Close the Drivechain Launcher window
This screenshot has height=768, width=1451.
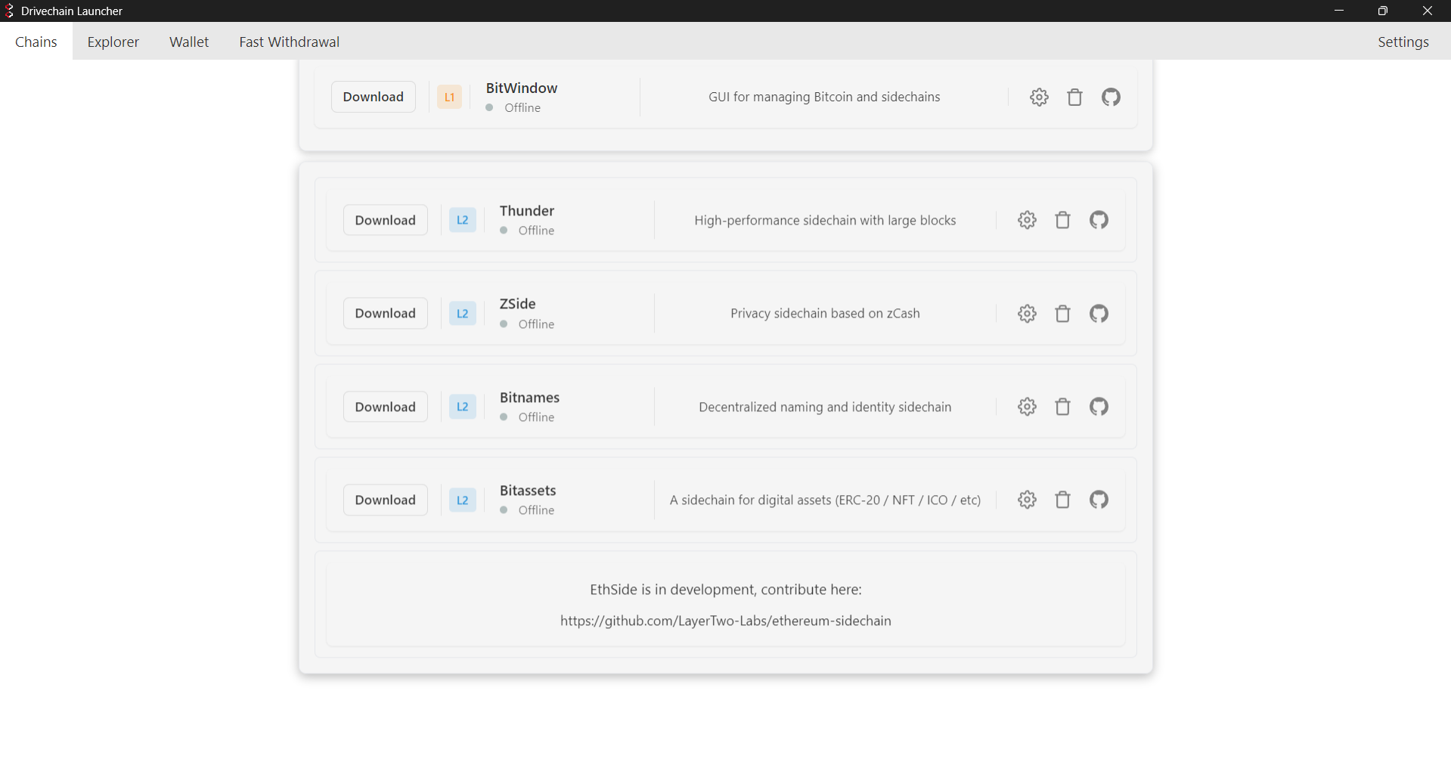[x=1428, y=11]
